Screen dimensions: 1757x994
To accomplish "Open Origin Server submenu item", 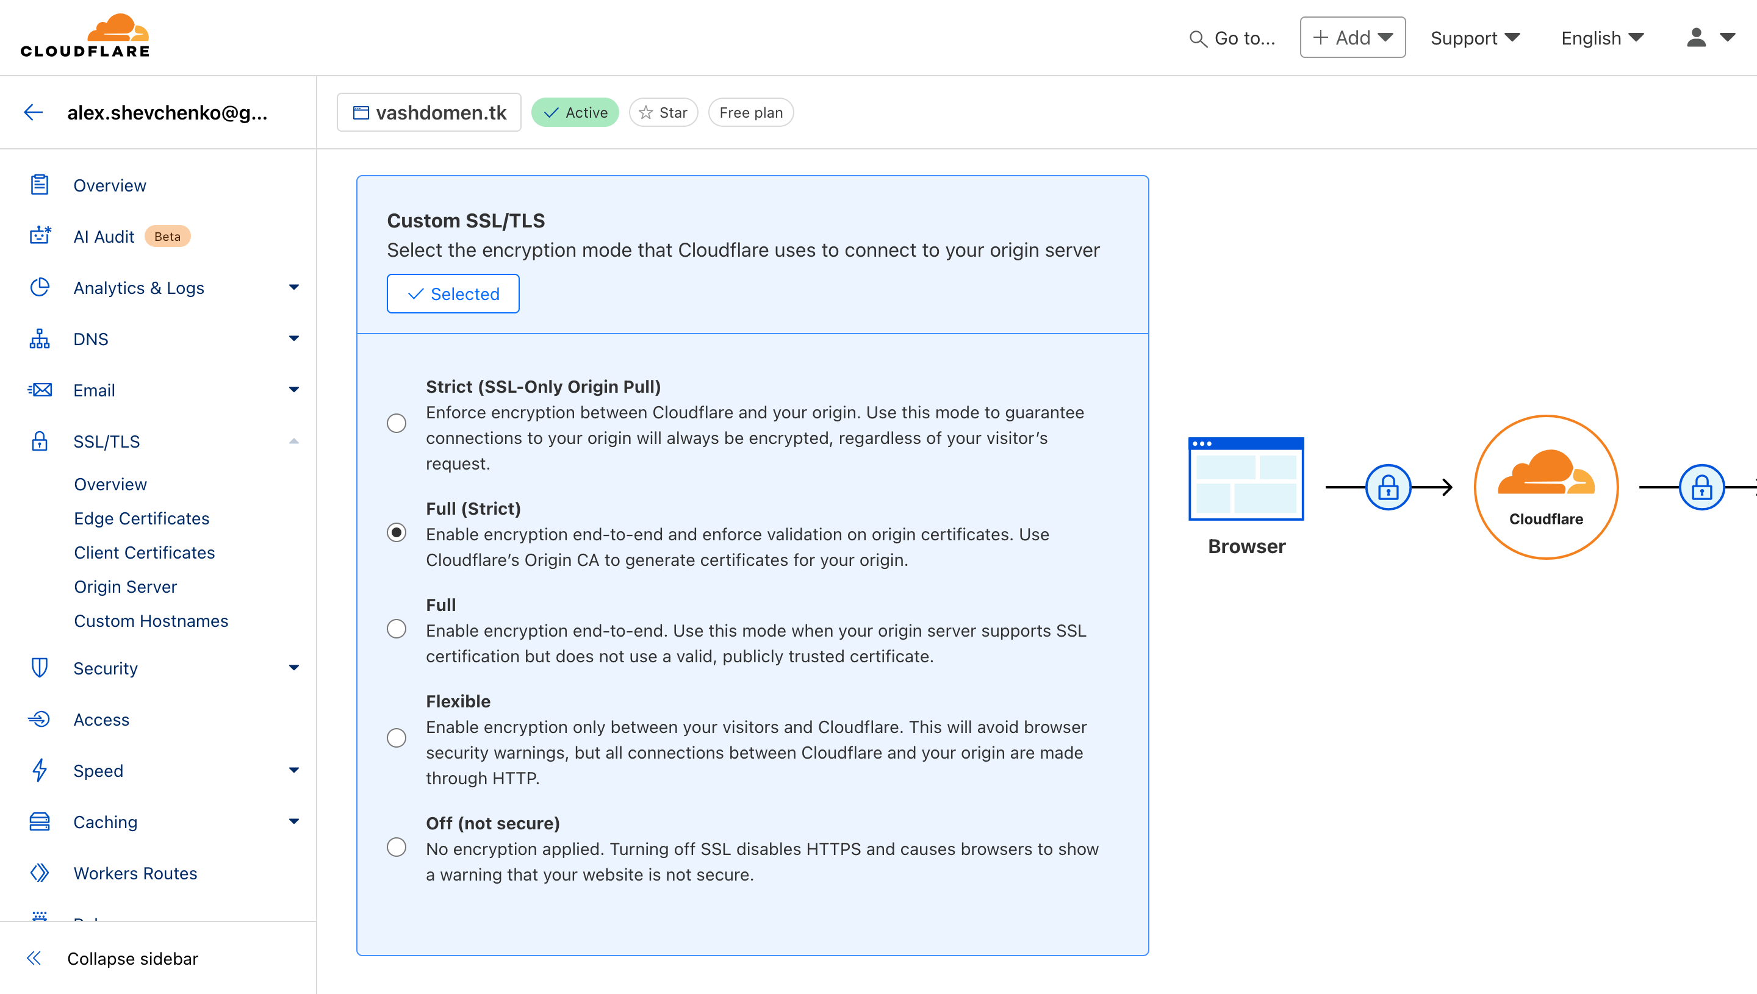I will point(125,587).
